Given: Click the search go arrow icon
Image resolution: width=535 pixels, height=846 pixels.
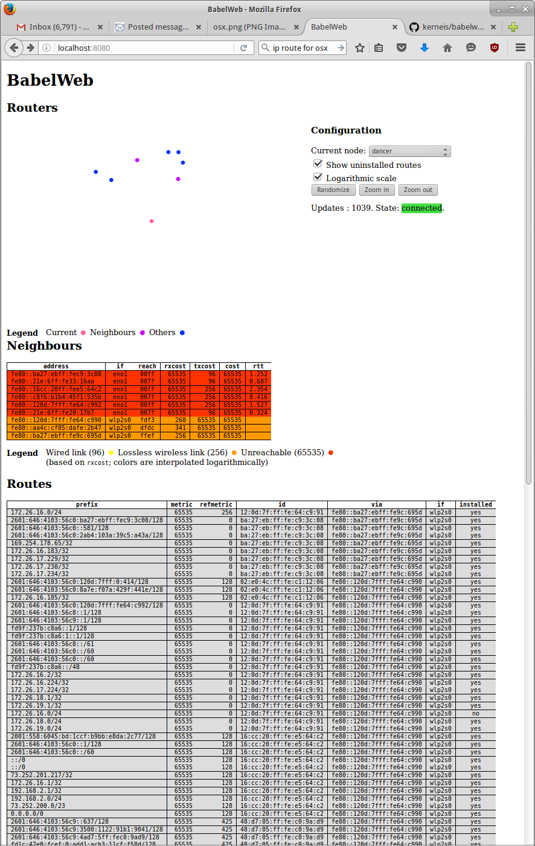Looking at the screenshot, I should tap(341, 48).
